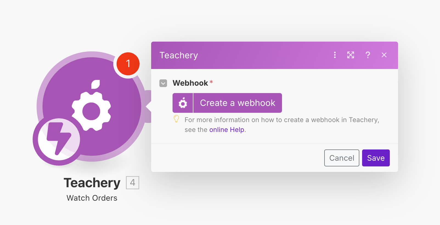The height and width of the screenshot is (225, 440).
Task: Save the Teachery module settings
Action: (x=376, y=158)
